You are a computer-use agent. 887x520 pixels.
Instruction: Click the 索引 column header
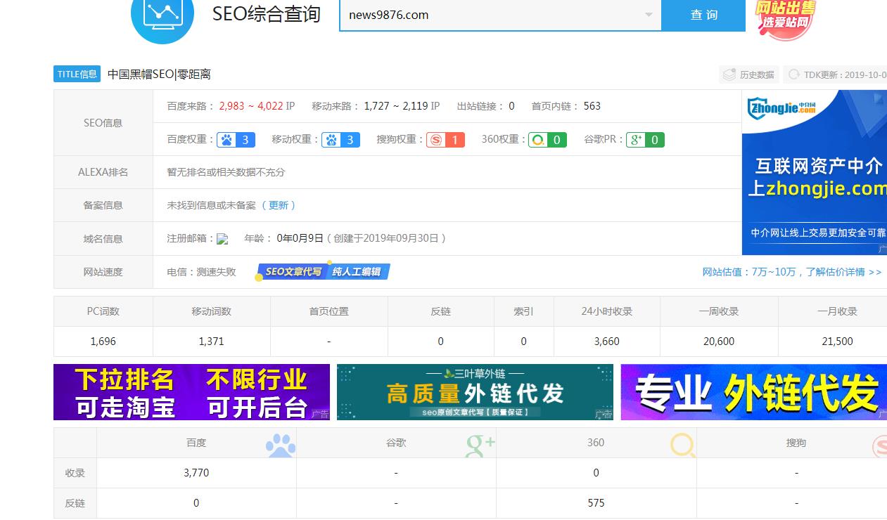[523, 311]
